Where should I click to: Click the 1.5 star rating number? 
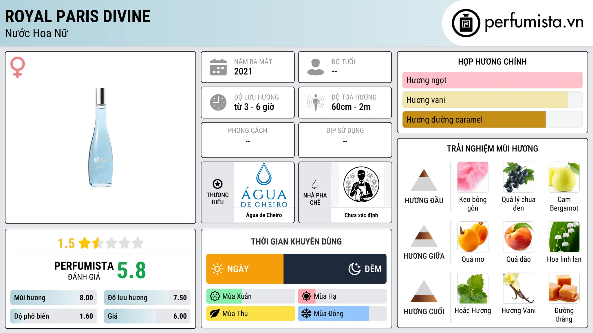(66, 243)
